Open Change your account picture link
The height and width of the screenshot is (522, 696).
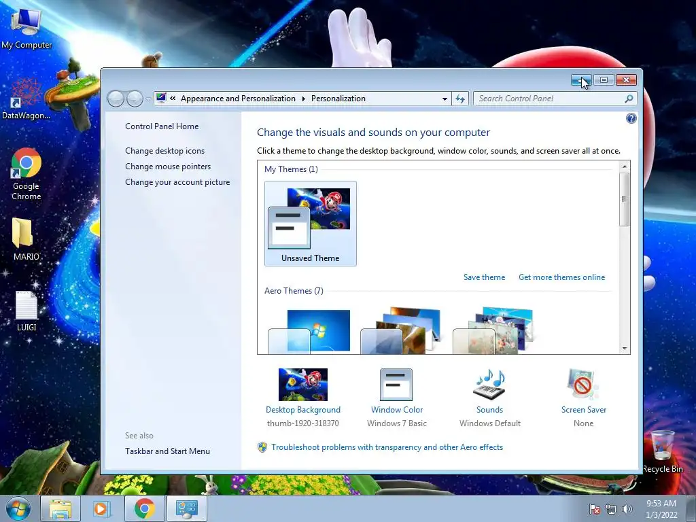[177, 182]
